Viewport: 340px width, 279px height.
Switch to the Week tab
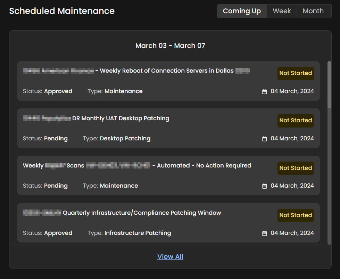282,11
